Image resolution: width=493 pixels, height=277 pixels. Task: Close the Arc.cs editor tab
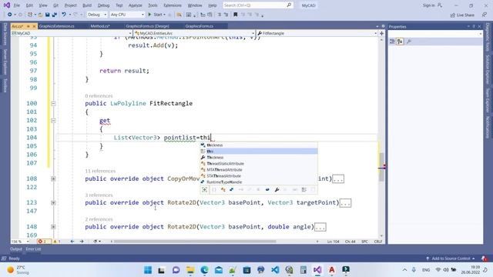tap(34, 26)
